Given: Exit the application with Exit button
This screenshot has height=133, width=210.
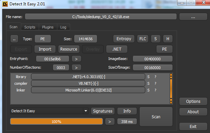Looking at the screenshot, I should (193, 127).
